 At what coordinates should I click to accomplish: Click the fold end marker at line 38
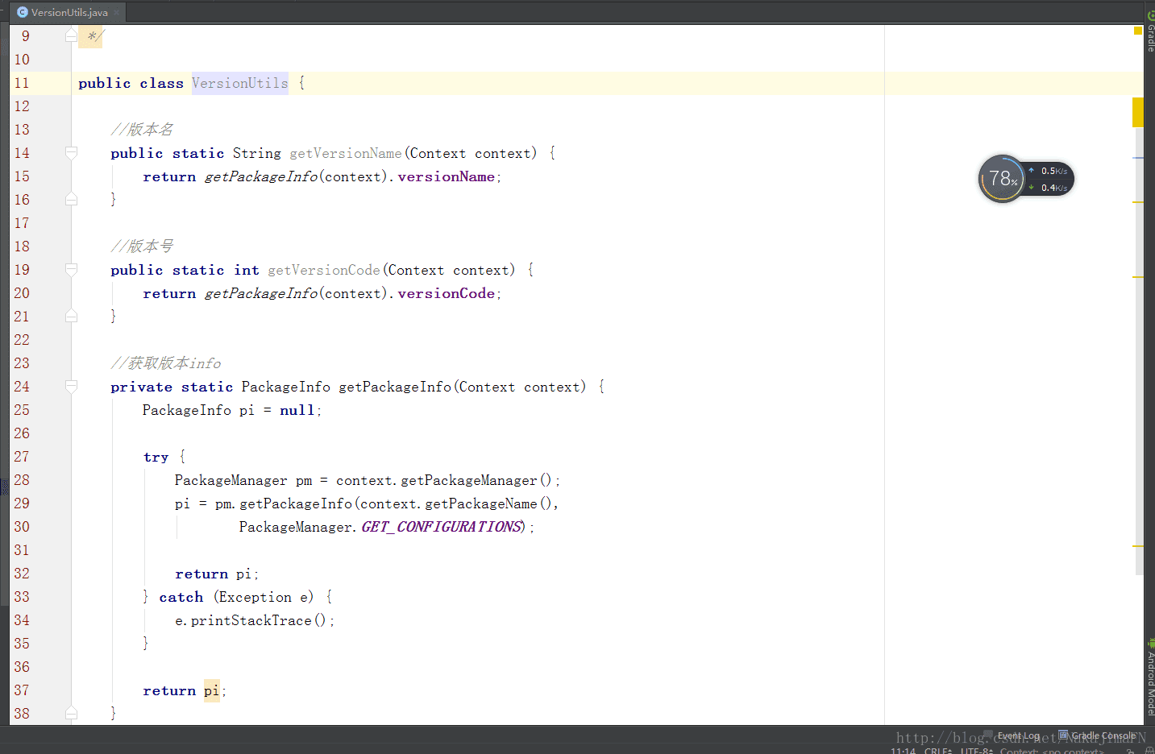pyautogui.click(x=71, y=713)
